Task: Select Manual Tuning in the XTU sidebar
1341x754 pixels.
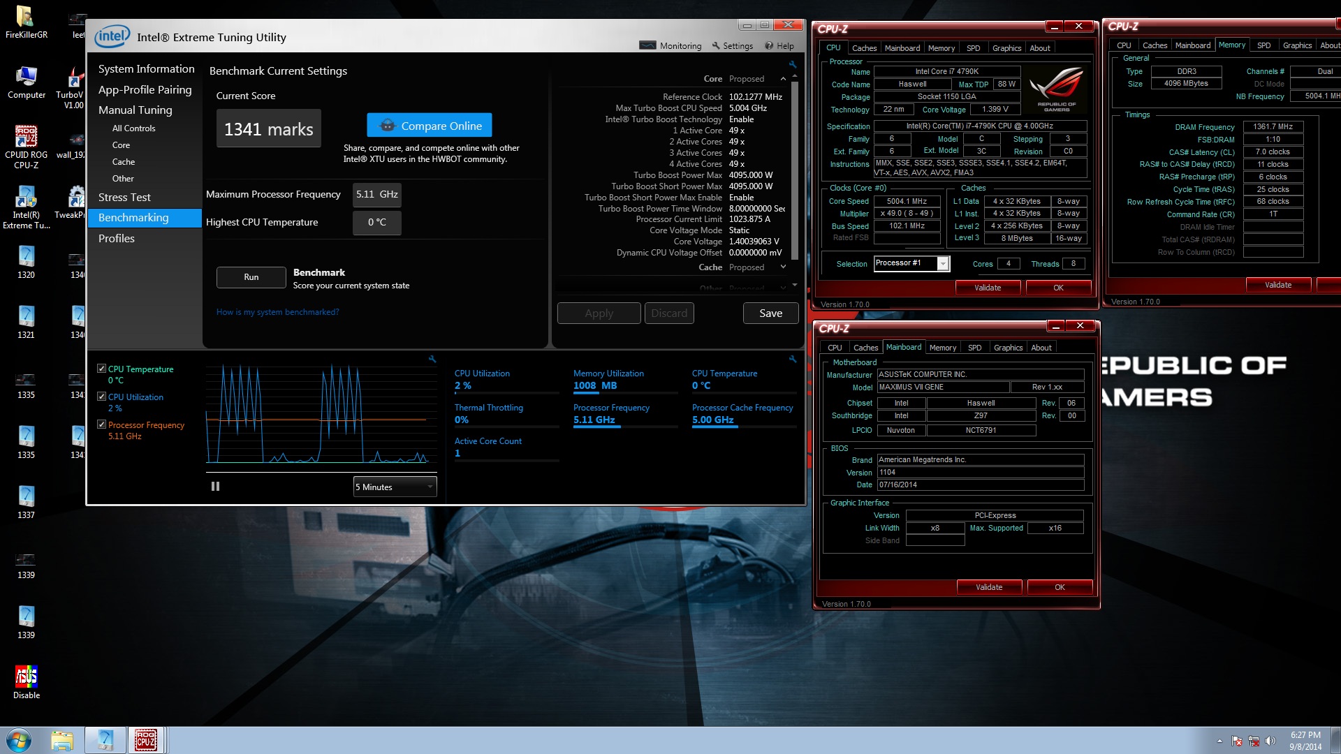Action: [x=135, y=110]
